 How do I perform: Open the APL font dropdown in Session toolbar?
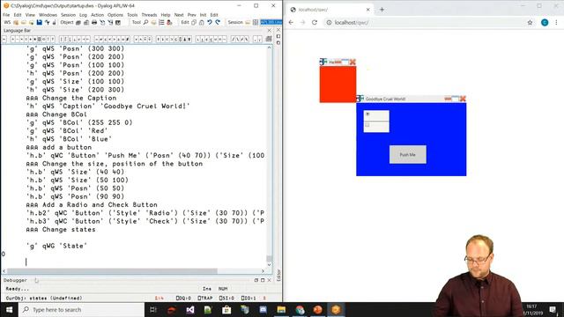[x=271, y=22]
